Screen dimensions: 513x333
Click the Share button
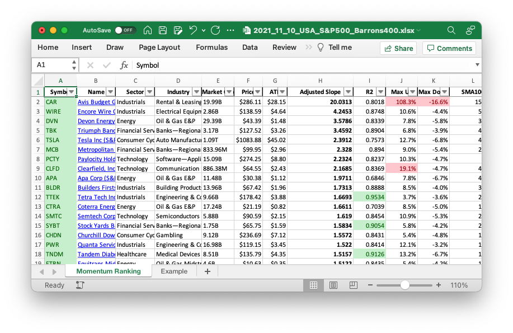coord(398,48)
